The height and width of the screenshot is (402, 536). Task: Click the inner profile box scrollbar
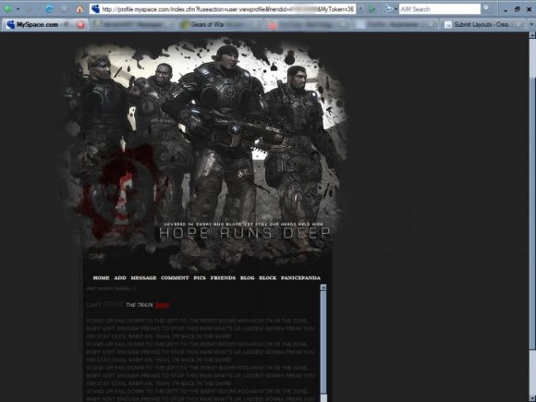point(323,342)
